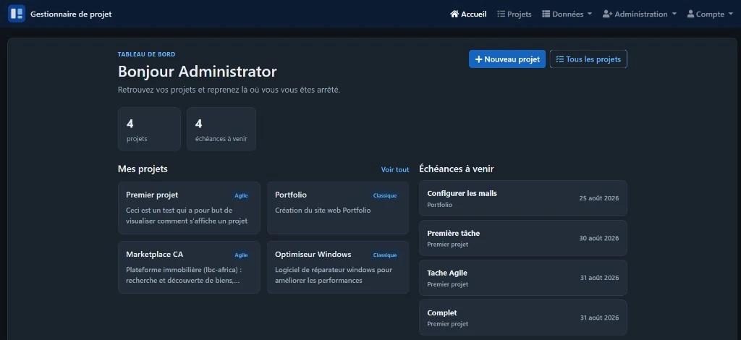The width and height of the screenshot is (741, 340).
Task: Click the date 30 août 2026
Action: [598, 238]
